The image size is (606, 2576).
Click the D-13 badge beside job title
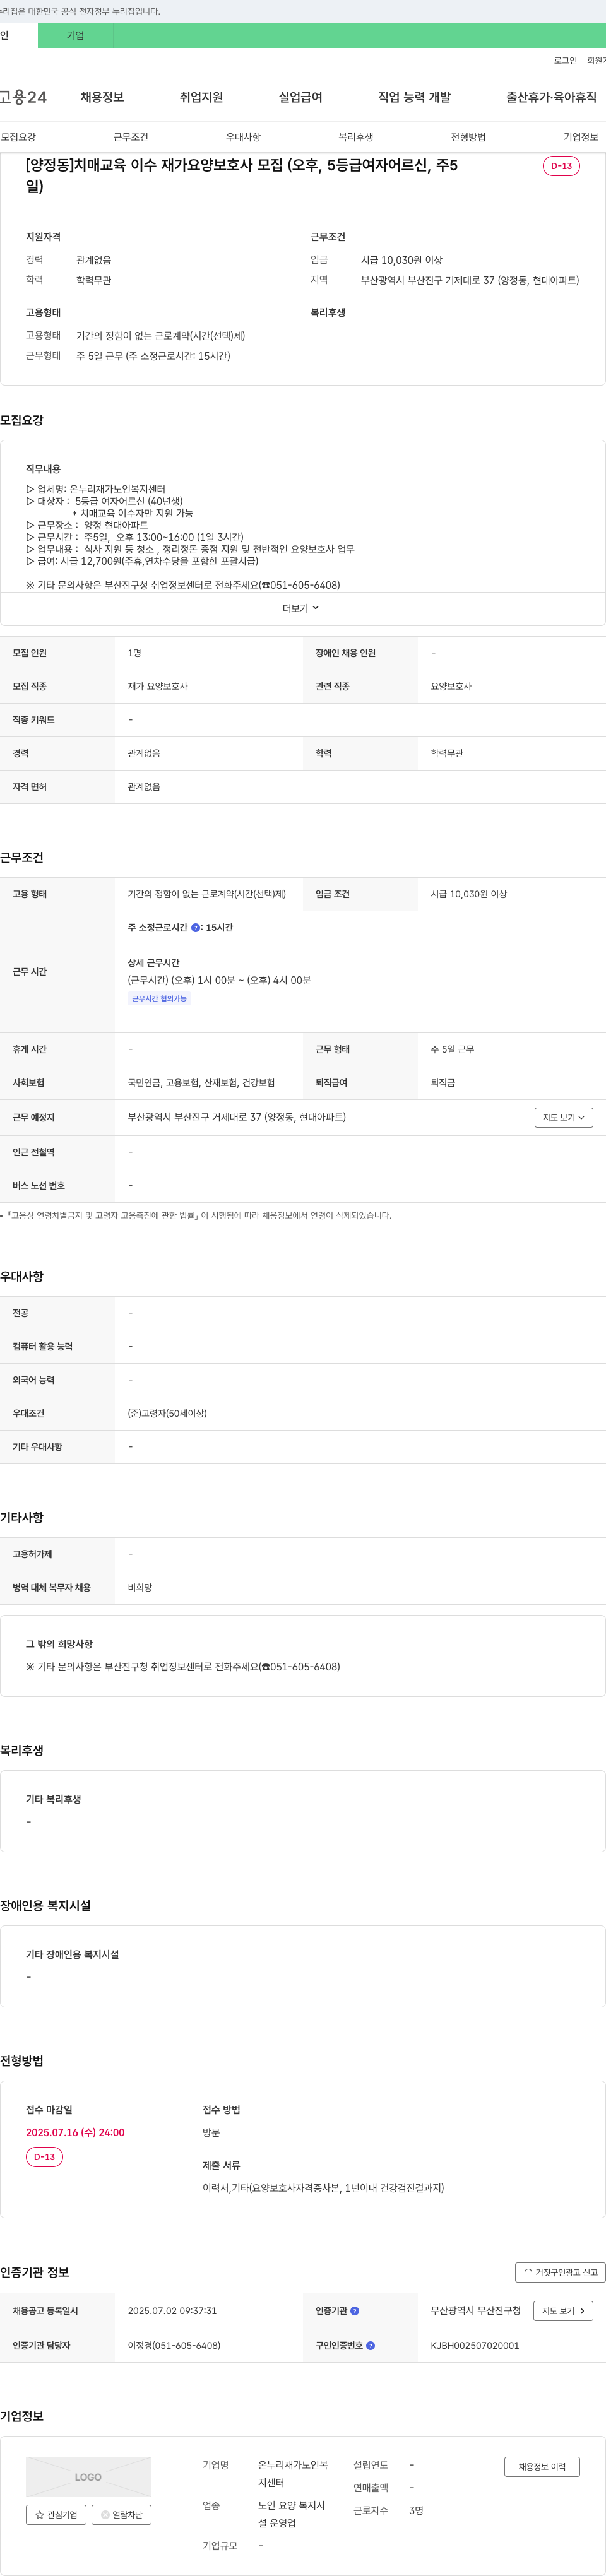561,166
